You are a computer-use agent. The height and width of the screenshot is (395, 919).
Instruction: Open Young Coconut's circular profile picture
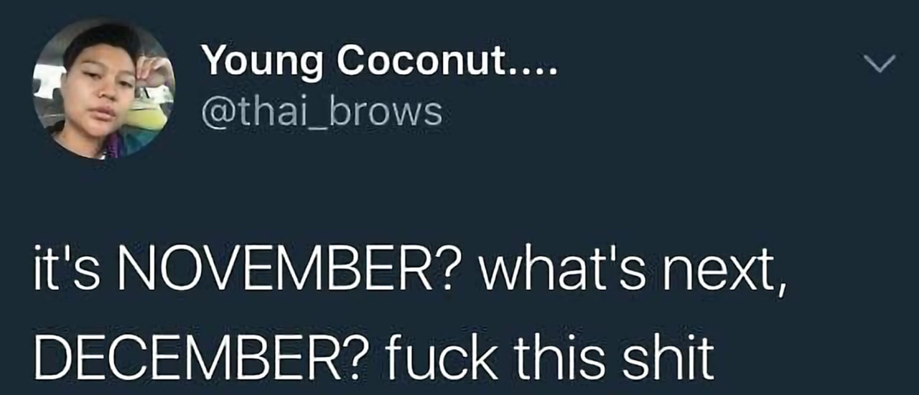click(103, 88)
